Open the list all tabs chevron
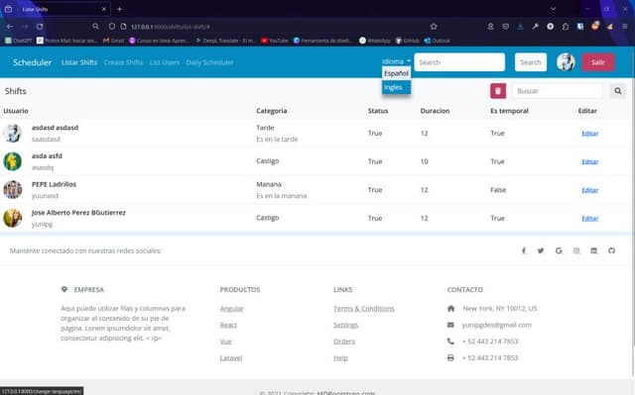This screenshot has width=635, height=395. 553,9
